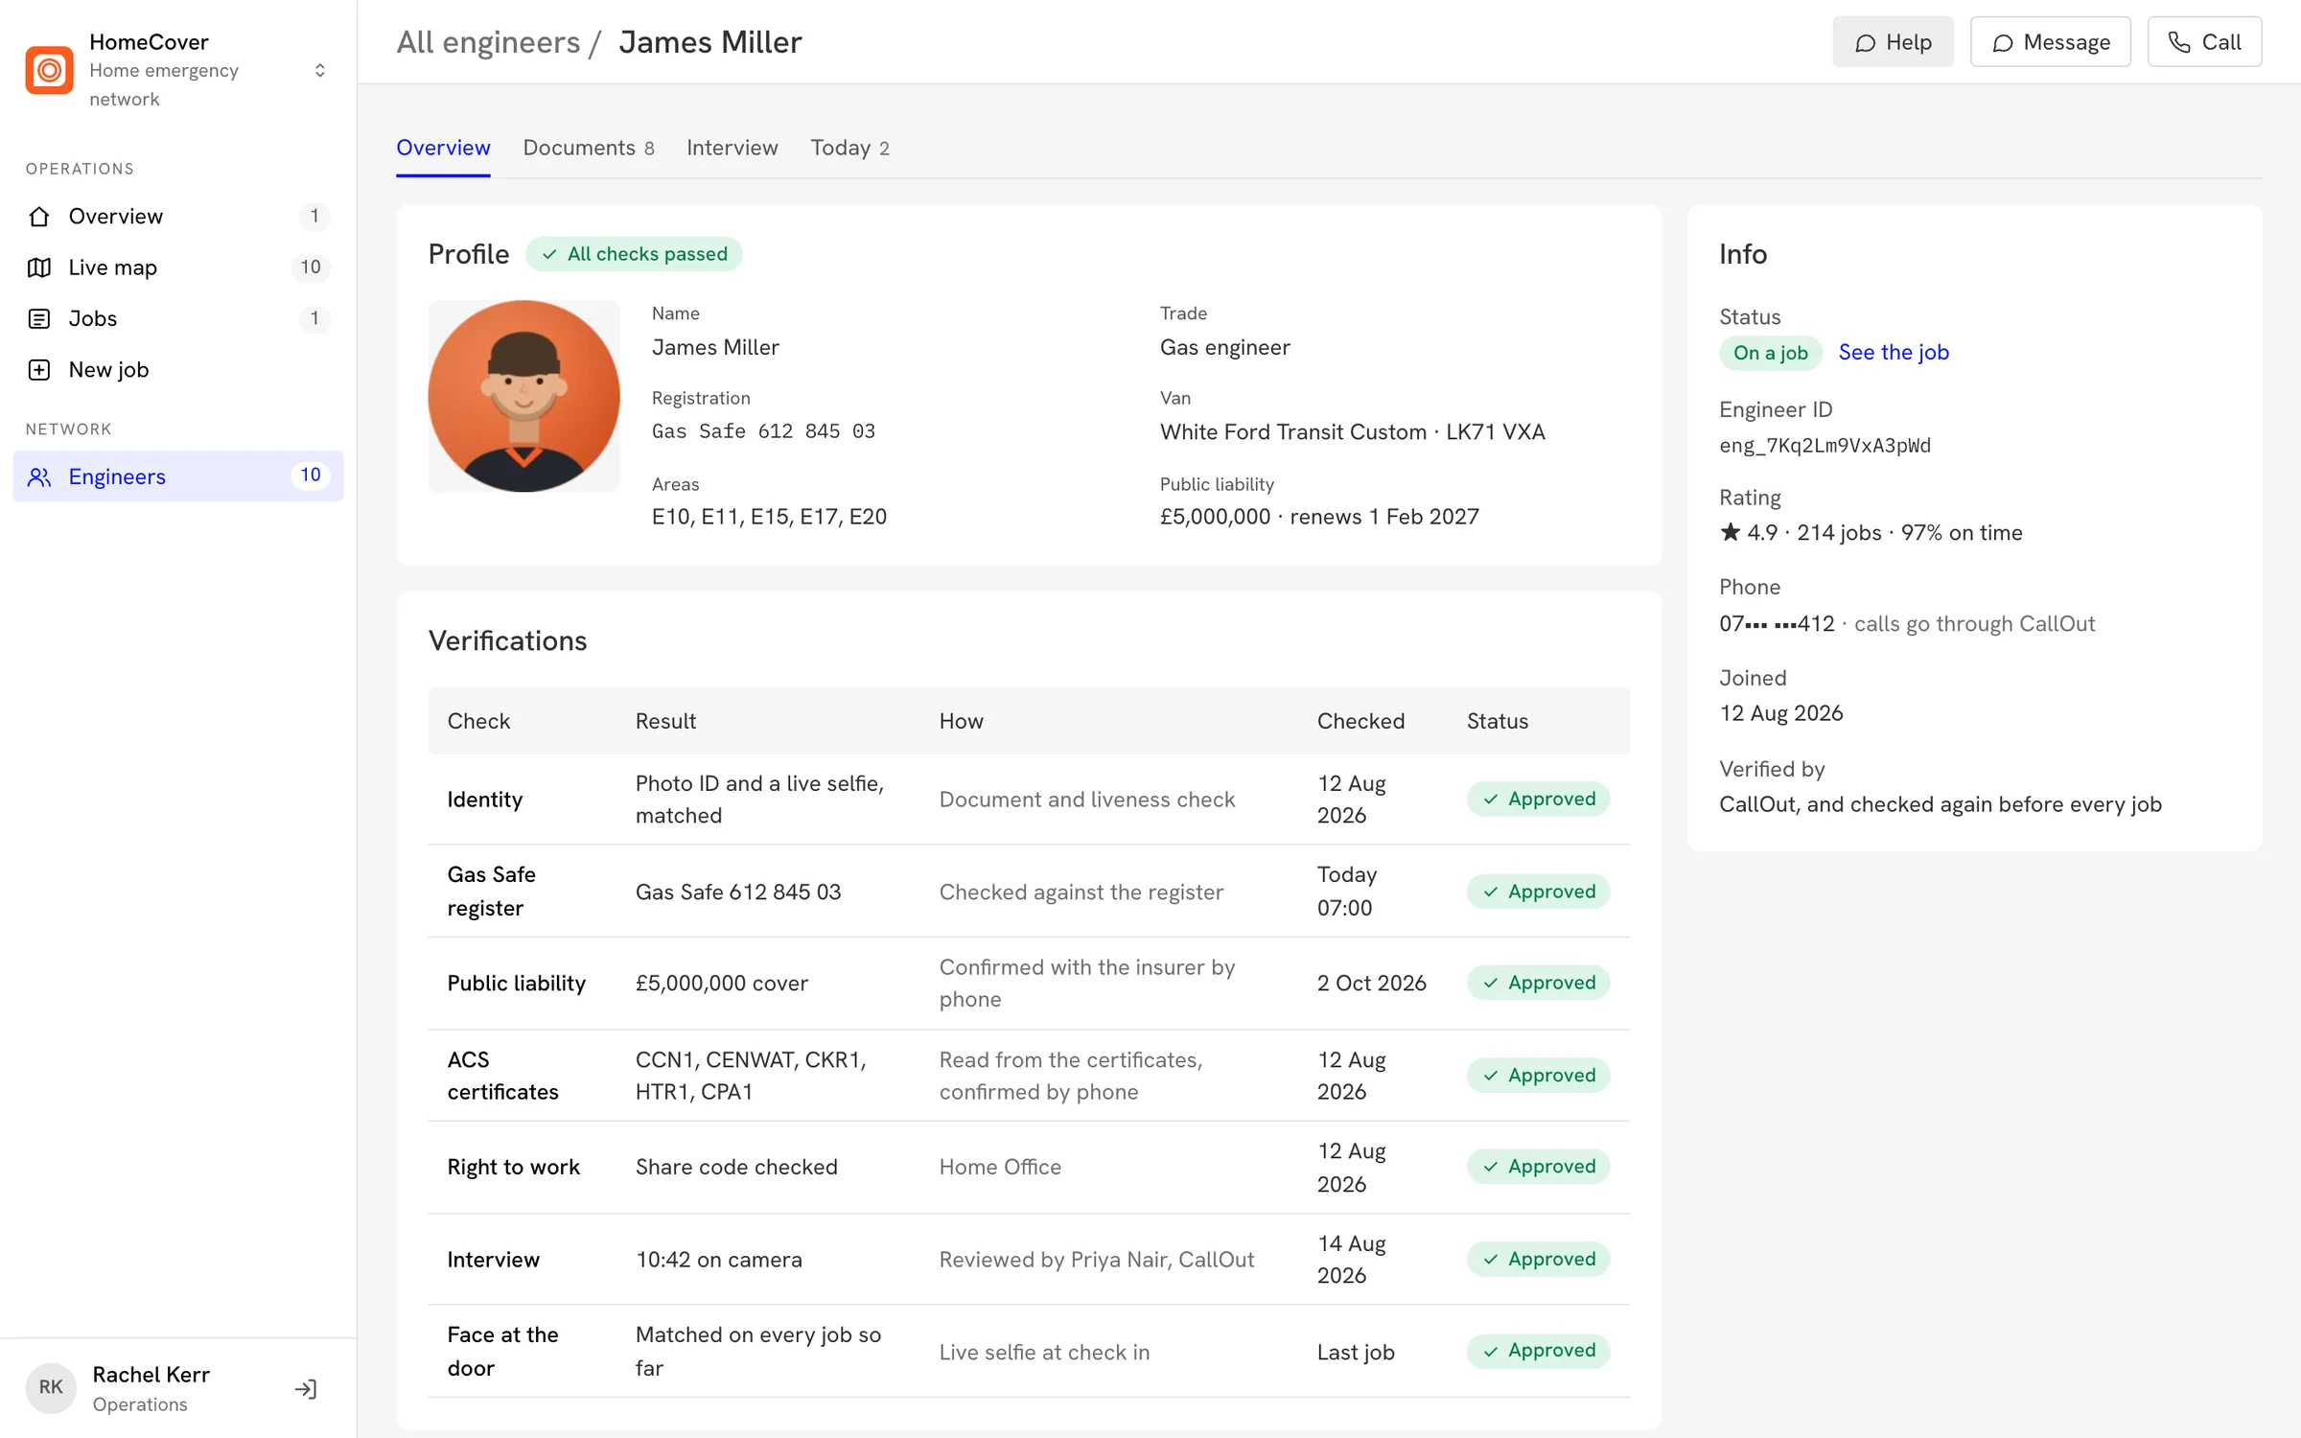Click the Status column header

pos(1497,721)
